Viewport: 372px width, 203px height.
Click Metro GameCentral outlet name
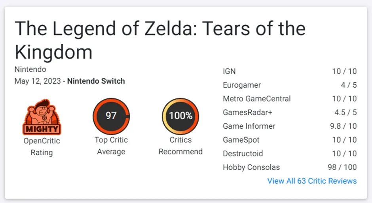tap(256, 99)
